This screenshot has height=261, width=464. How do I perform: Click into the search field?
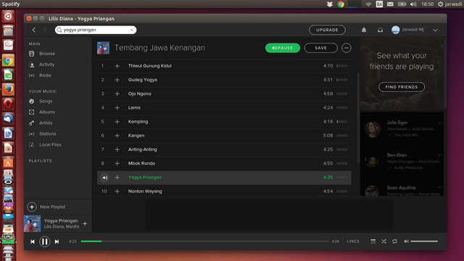coord(96,30)
